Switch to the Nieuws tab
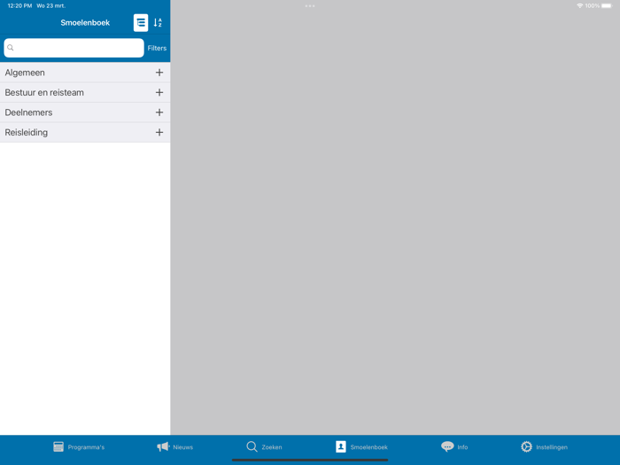Screen dimensions: 620x465 [x=183, y=447]
